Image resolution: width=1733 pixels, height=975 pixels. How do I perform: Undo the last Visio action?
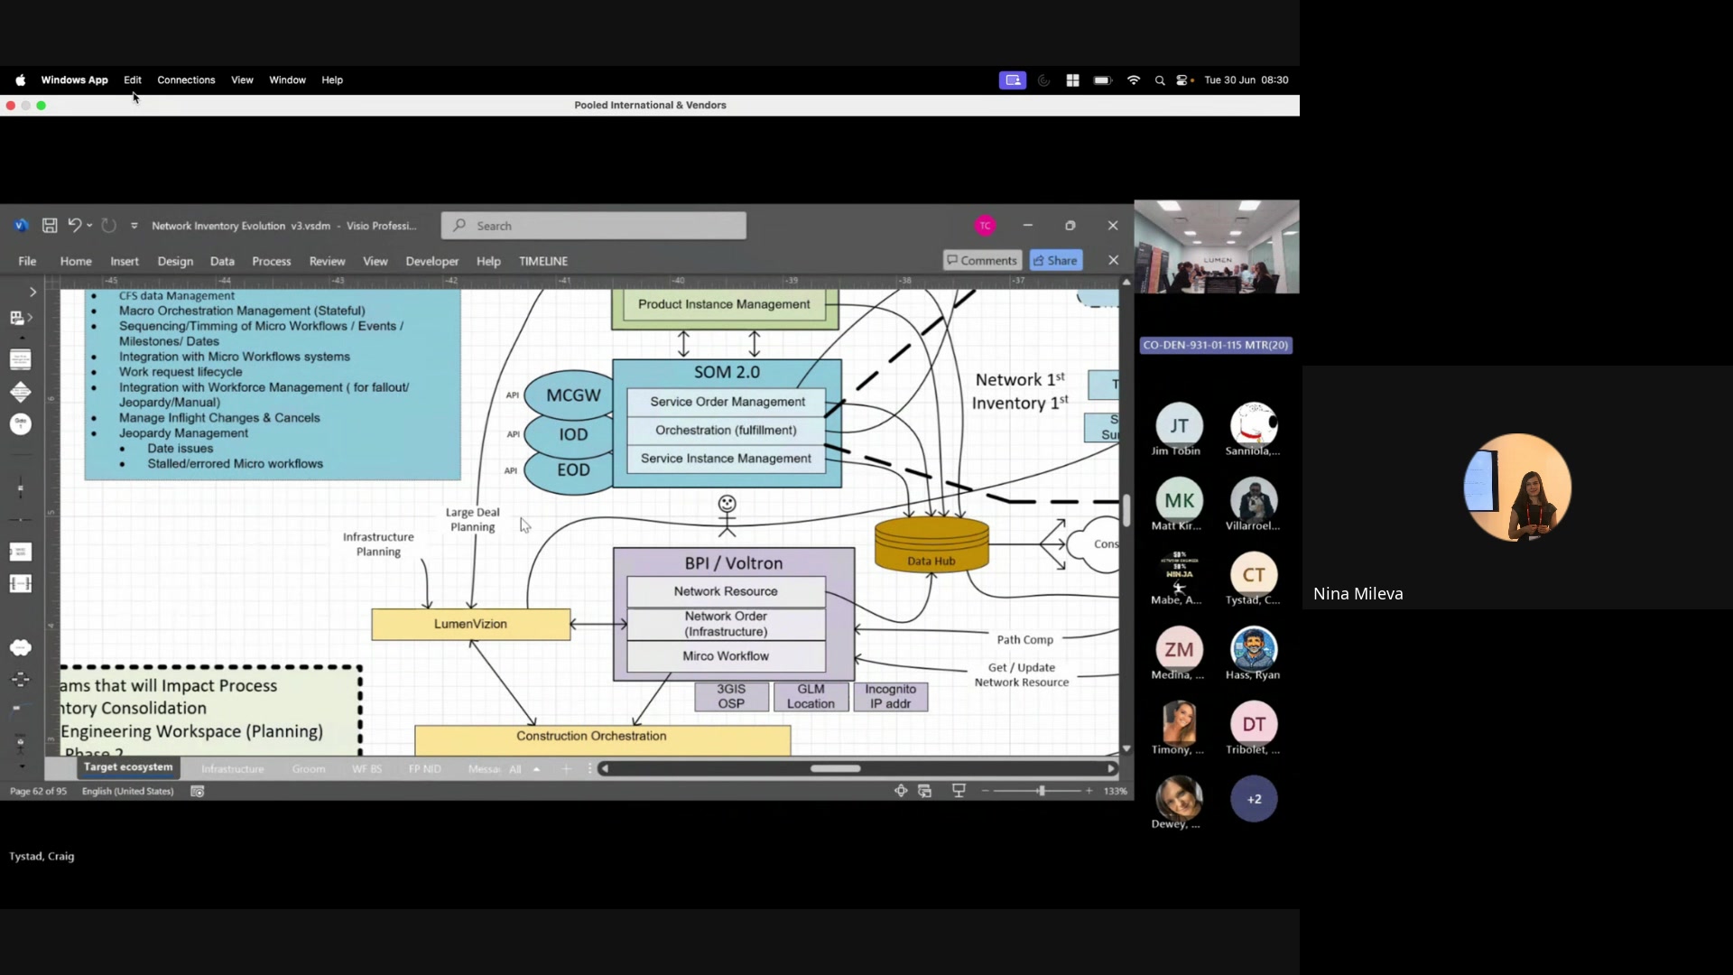point(75,226)
